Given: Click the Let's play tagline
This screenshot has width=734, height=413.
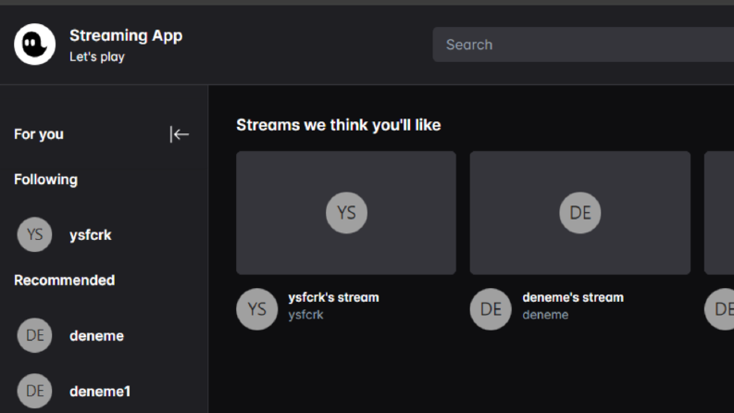Looking at the screenshot, I should pos(97,56).
